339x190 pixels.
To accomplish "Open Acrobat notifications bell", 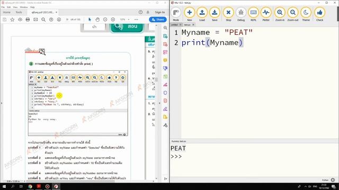I will pos(148,12).
